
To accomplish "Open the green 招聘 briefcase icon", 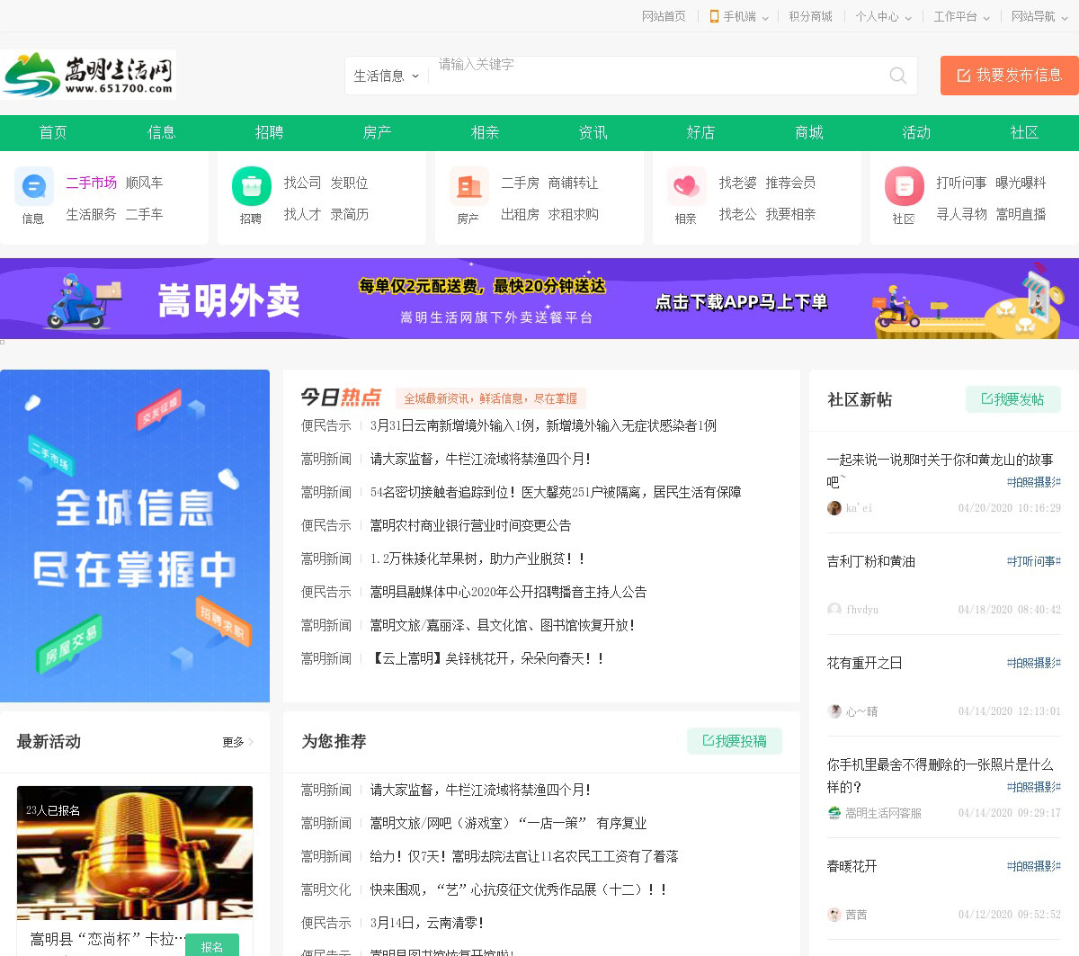I will click(252, 187).
